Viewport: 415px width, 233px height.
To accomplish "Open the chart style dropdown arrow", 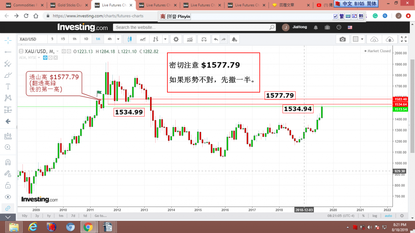I will coord(165,39).
